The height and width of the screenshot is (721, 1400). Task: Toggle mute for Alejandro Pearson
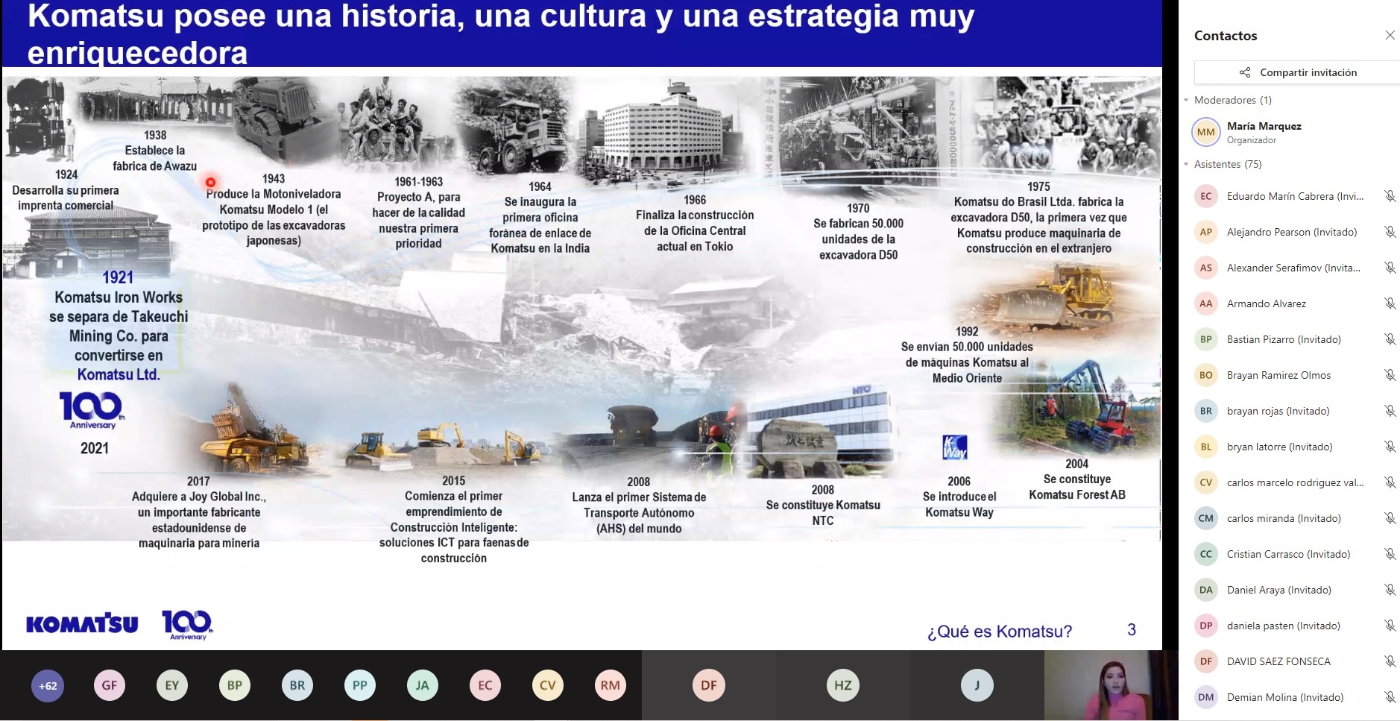click(x=1390, y=232)
